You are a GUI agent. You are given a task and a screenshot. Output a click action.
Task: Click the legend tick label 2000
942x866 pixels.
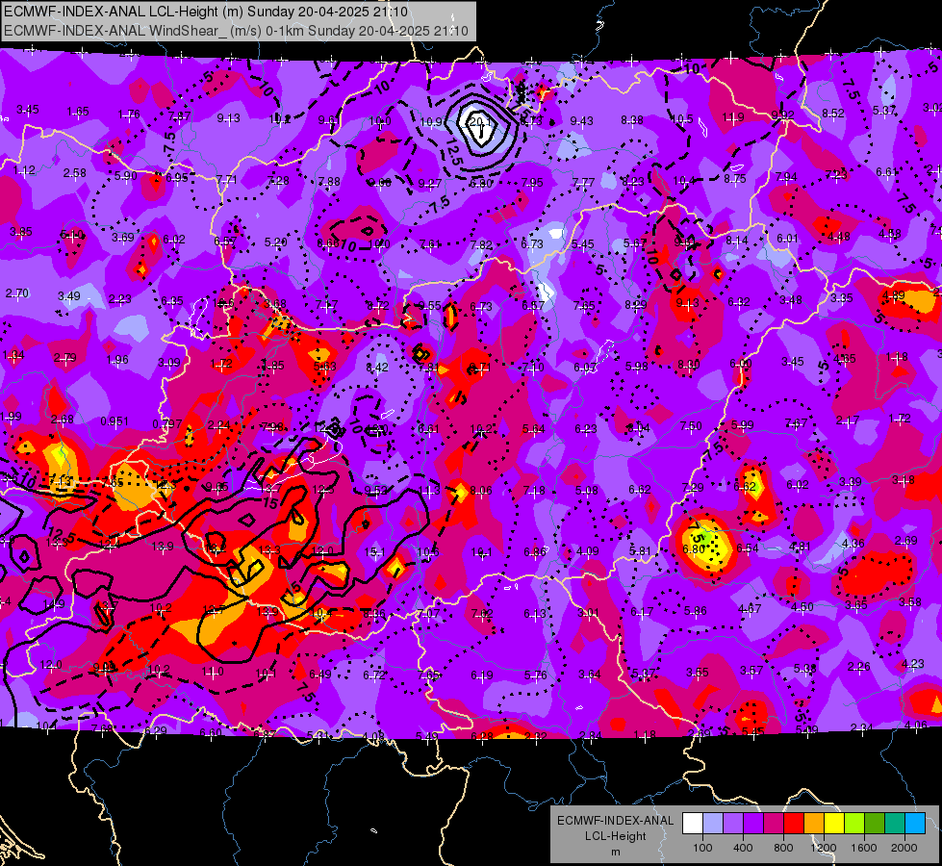click(x=904, y=848)
